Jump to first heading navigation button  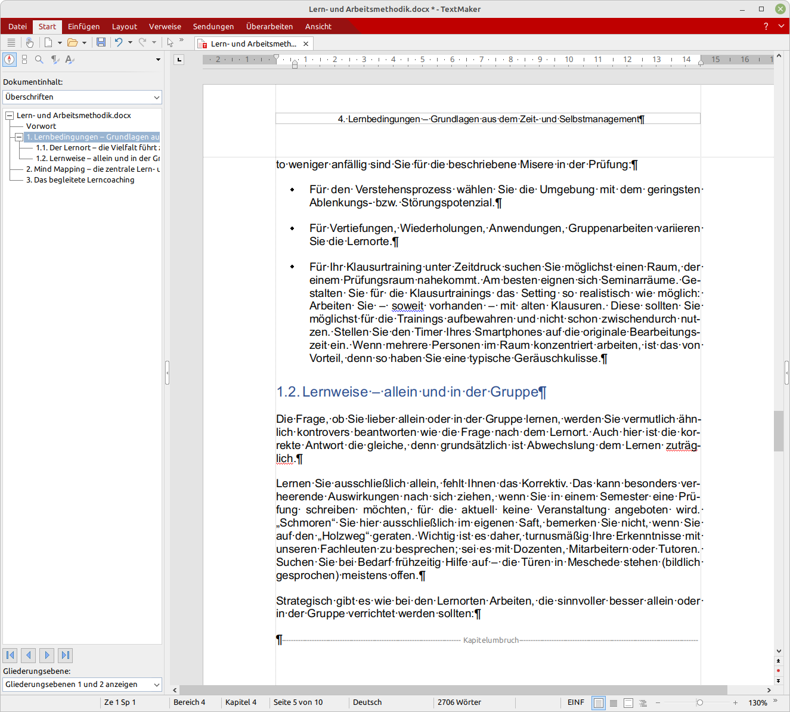tap(10, 655)
